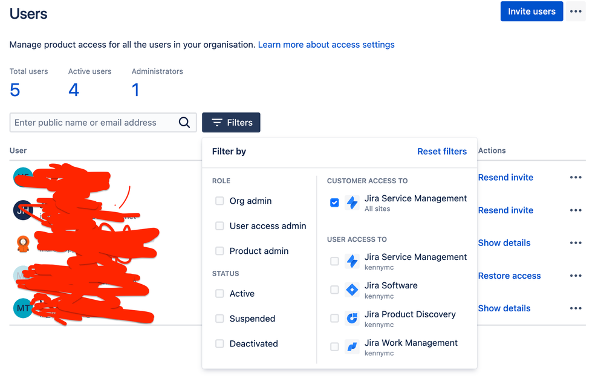Click Show details for the MT user

coord(504,308)
